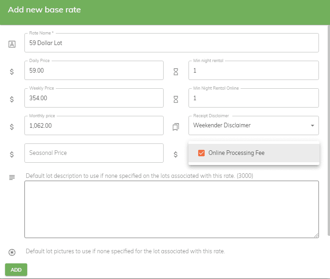Click into the Seasonal Price field
Image resolution: width=330 pixels, height=279 pixels.
pos(94,153)
